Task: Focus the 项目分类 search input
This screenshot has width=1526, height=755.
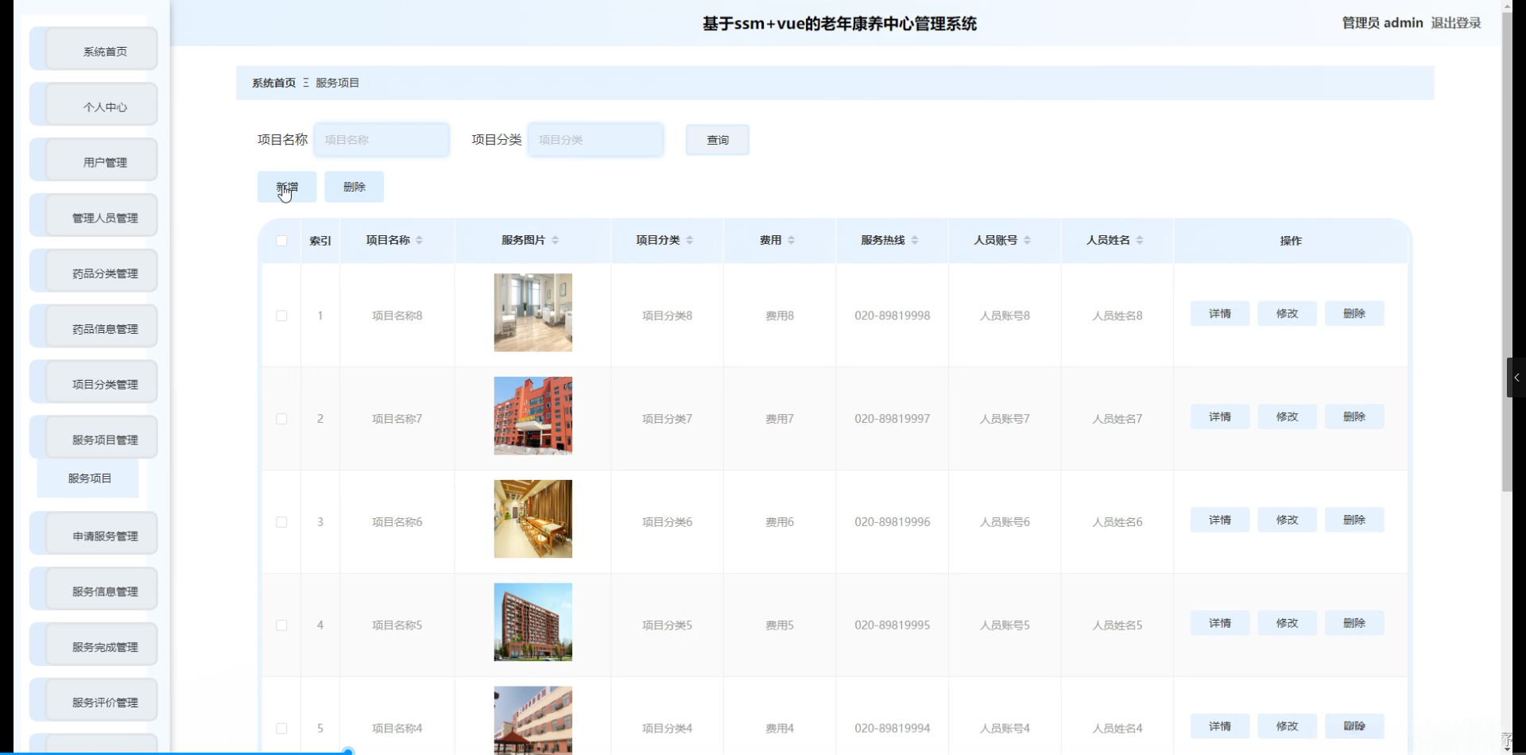Action: click(x=595, y=140)
